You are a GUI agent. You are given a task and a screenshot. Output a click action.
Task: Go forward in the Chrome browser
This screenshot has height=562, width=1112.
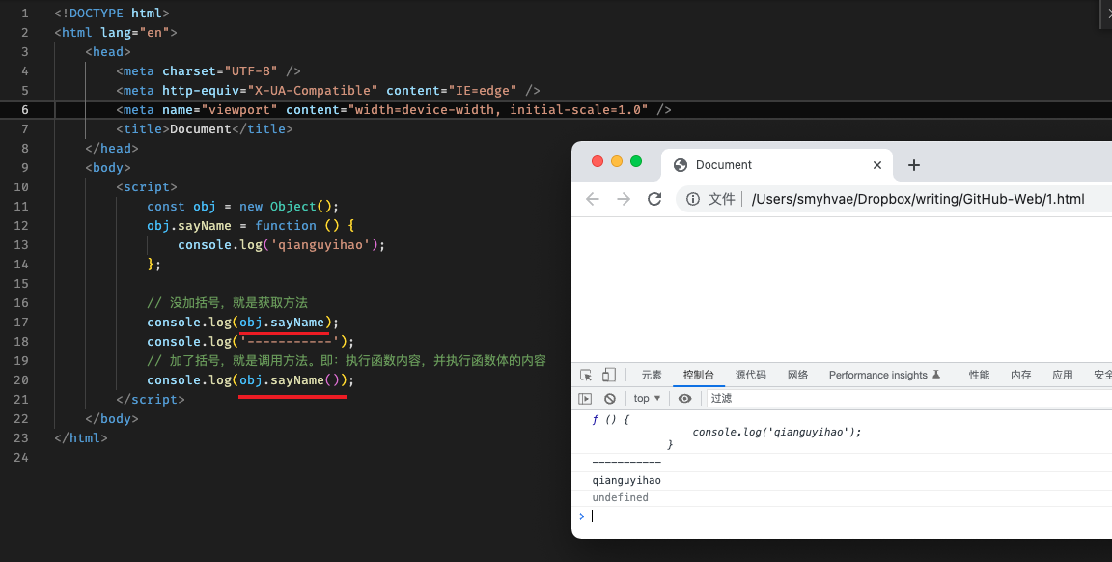click(x=624, y=199)
